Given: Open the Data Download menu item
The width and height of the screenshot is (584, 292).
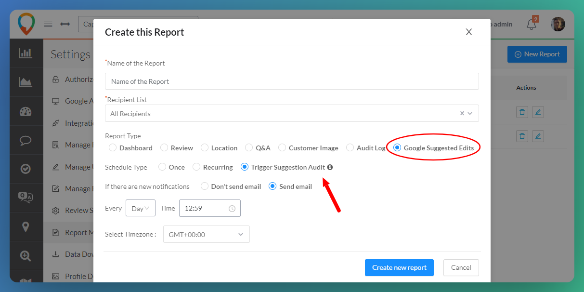Looking at the screenshot, I should click(68, 254).
